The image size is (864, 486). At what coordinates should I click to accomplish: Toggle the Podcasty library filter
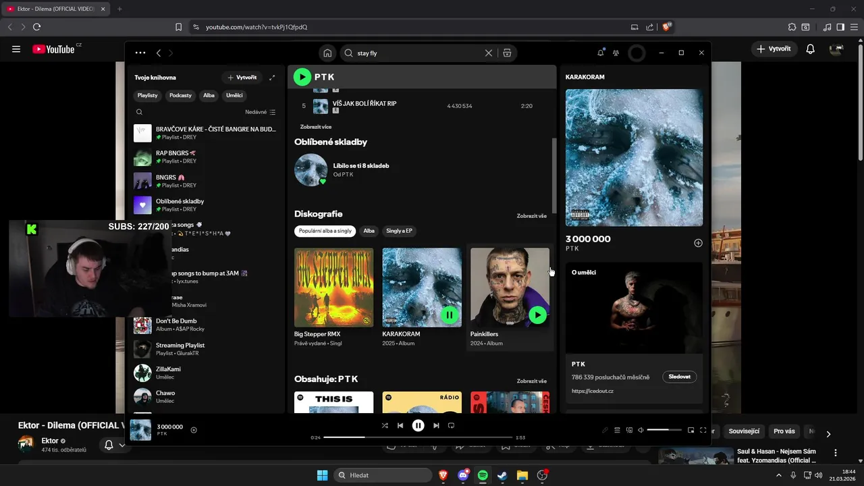(180, 95)
